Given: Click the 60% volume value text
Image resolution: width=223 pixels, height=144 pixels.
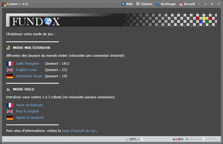Looking at the screenshot, I should (181, 139).
